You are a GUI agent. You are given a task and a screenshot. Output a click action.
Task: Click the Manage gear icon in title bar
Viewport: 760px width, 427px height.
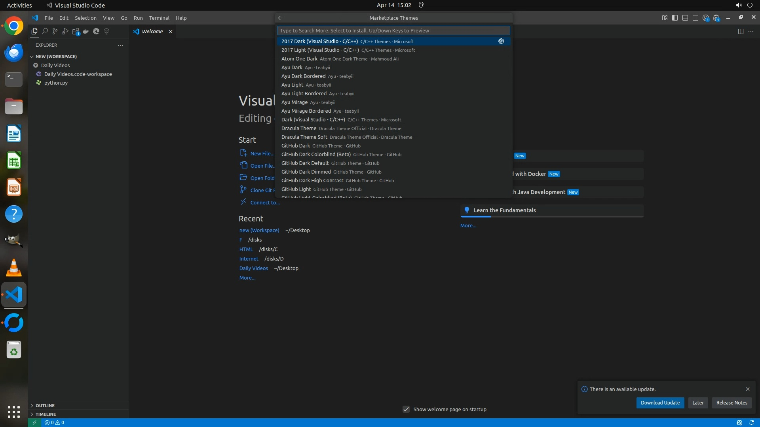tap(716, 18)
